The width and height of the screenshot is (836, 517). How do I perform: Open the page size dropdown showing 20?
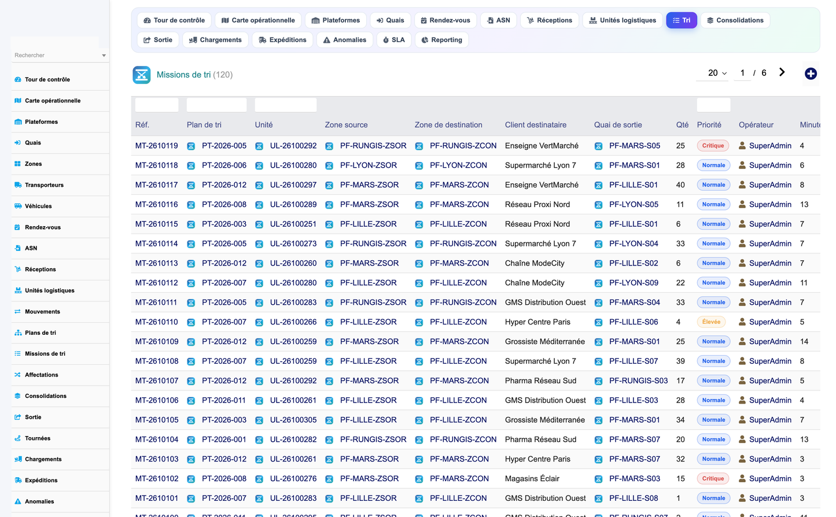click(x=717, y=73)
